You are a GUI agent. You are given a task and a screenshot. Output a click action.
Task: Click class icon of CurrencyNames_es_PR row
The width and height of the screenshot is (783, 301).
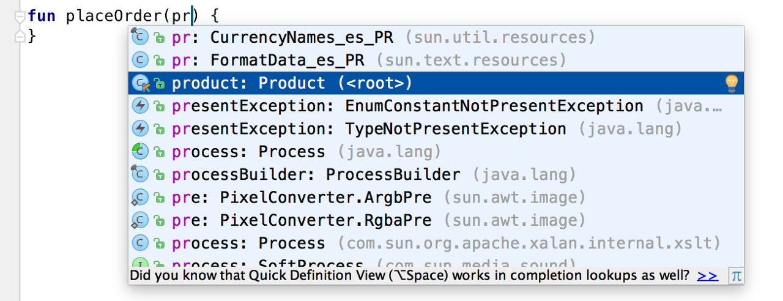(141, 37)
